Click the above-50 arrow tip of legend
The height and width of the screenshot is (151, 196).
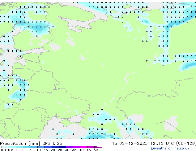98,147
